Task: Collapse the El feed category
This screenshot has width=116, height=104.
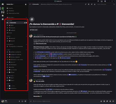Action: tap(9, 84)
